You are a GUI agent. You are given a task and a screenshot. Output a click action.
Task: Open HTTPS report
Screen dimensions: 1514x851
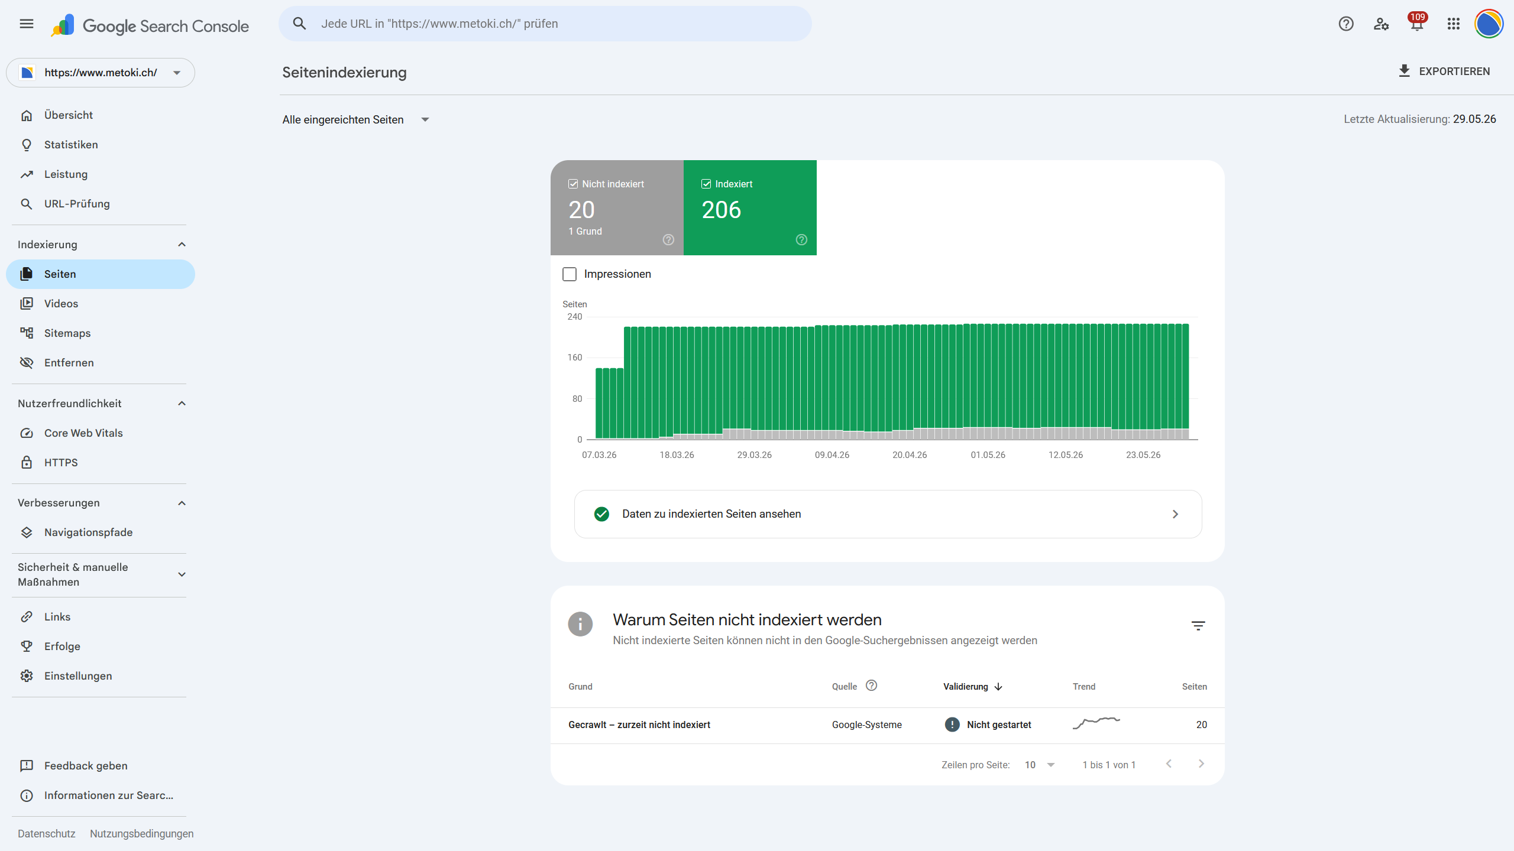point(101,463)
